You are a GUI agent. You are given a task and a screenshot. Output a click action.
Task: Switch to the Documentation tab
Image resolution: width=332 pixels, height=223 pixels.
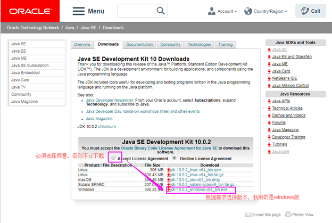point(139,45)
